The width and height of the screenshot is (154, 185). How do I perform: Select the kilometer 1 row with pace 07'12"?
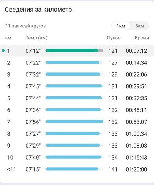pyautogui.click(x=77, y=51)
